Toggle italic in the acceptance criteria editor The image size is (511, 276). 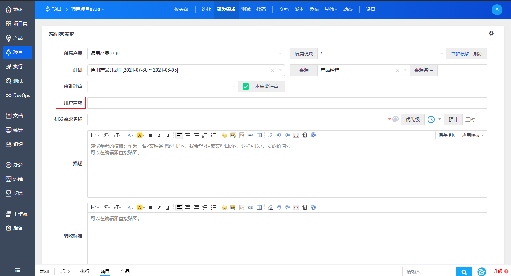click(x=159, y=208)
